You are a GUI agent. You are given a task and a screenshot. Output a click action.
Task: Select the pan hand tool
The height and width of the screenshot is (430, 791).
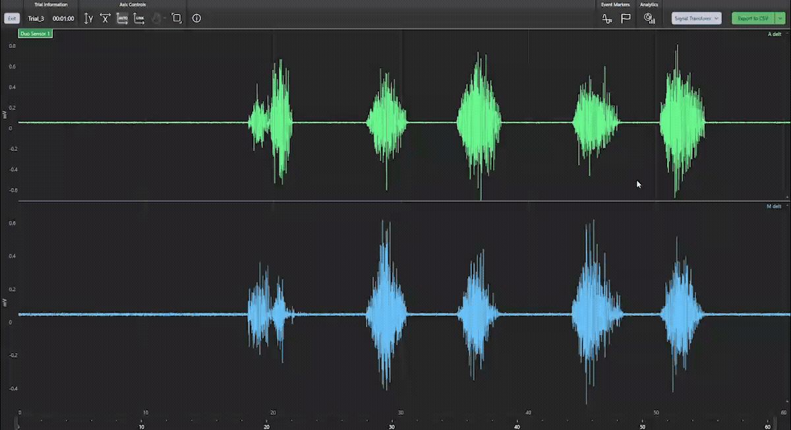157,18
